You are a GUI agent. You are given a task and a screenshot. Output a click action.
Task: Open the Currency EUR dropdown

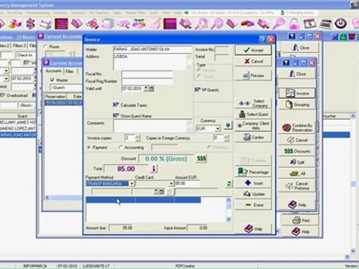218,129
